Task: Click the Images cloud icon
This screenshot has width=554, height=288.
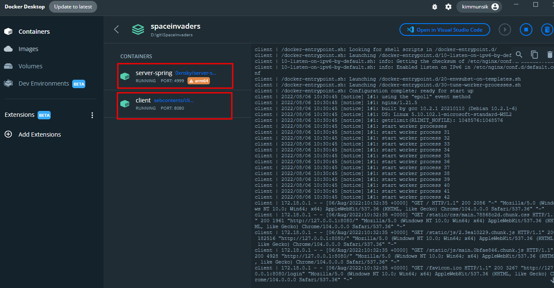Action: [x=8, y=49]
